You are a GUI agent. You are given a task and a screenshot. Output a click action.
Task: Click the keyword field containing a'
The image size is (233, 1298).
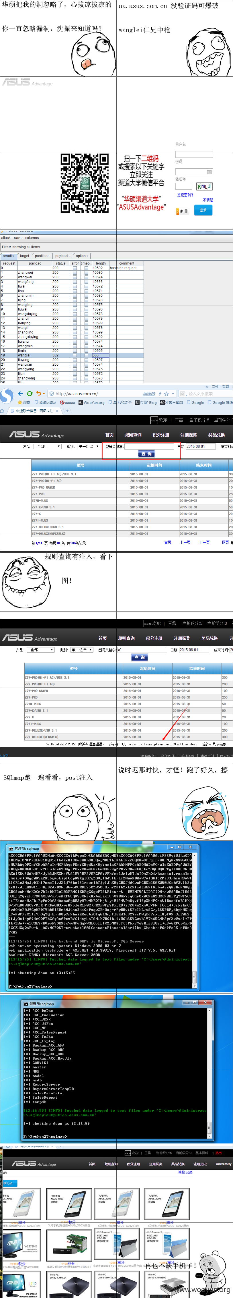(142, 649)
